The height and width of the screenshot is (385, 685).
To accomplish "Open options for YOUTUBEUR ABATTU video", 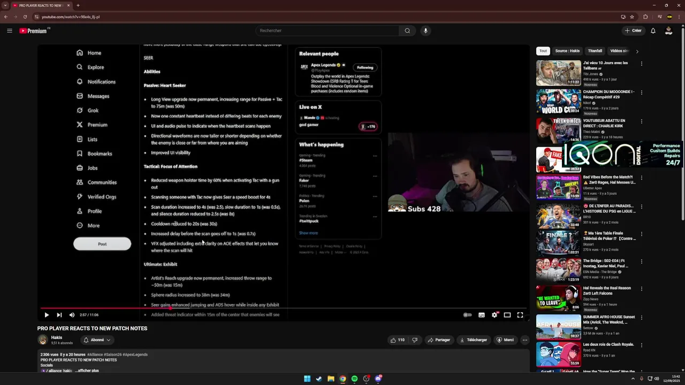I will click(642, 121).
